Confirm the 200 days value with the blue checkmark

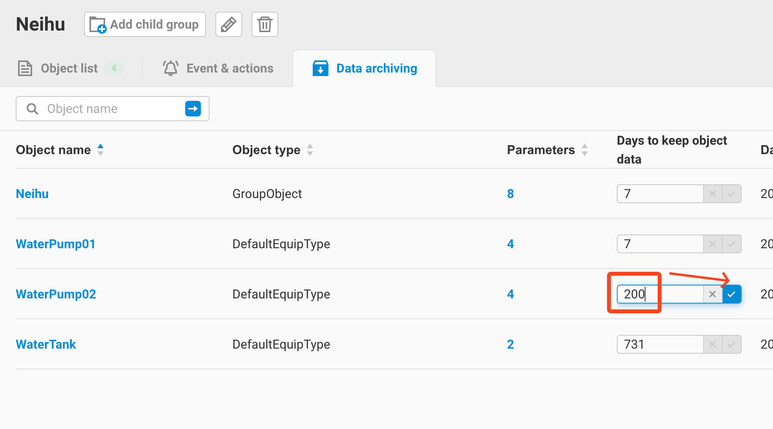point(731,294)
